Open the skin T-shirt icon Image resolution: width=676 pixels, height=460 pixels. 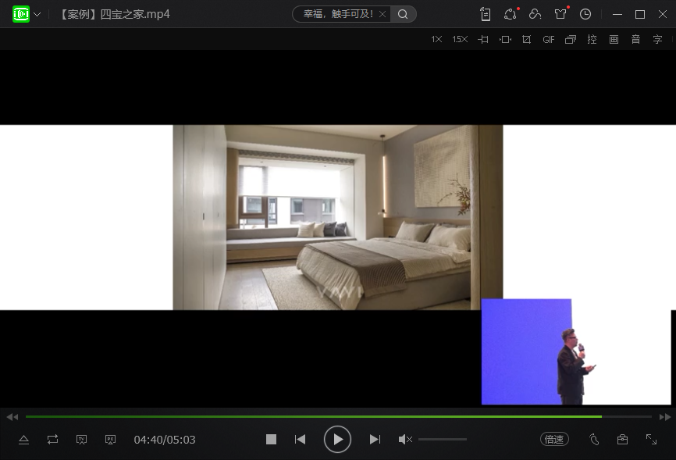pyautogui.click(x=561, y=14)
